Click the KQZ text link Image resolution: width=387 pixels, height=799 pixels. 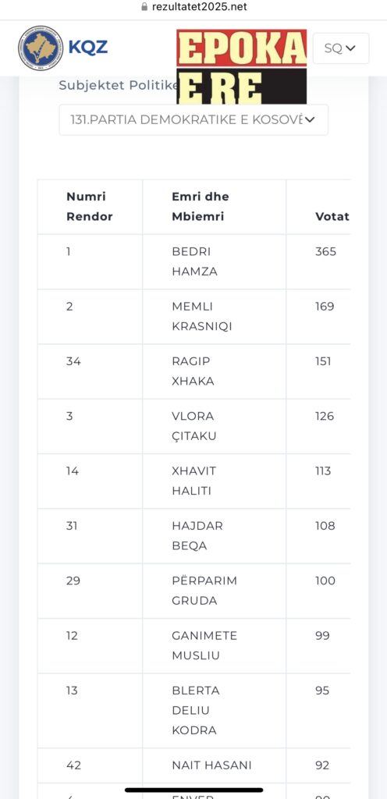(87, 48)
